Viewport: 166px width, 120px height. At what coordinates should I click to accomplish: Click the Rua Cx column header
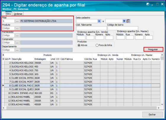(137, 59)
